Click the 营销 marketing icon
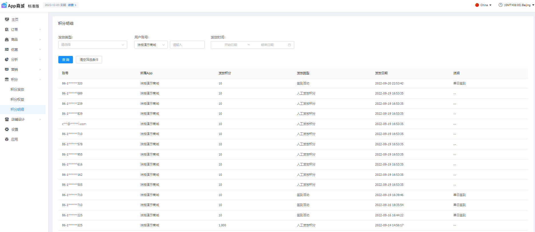This screenshot has height=232, width=535. click(7, 69)
